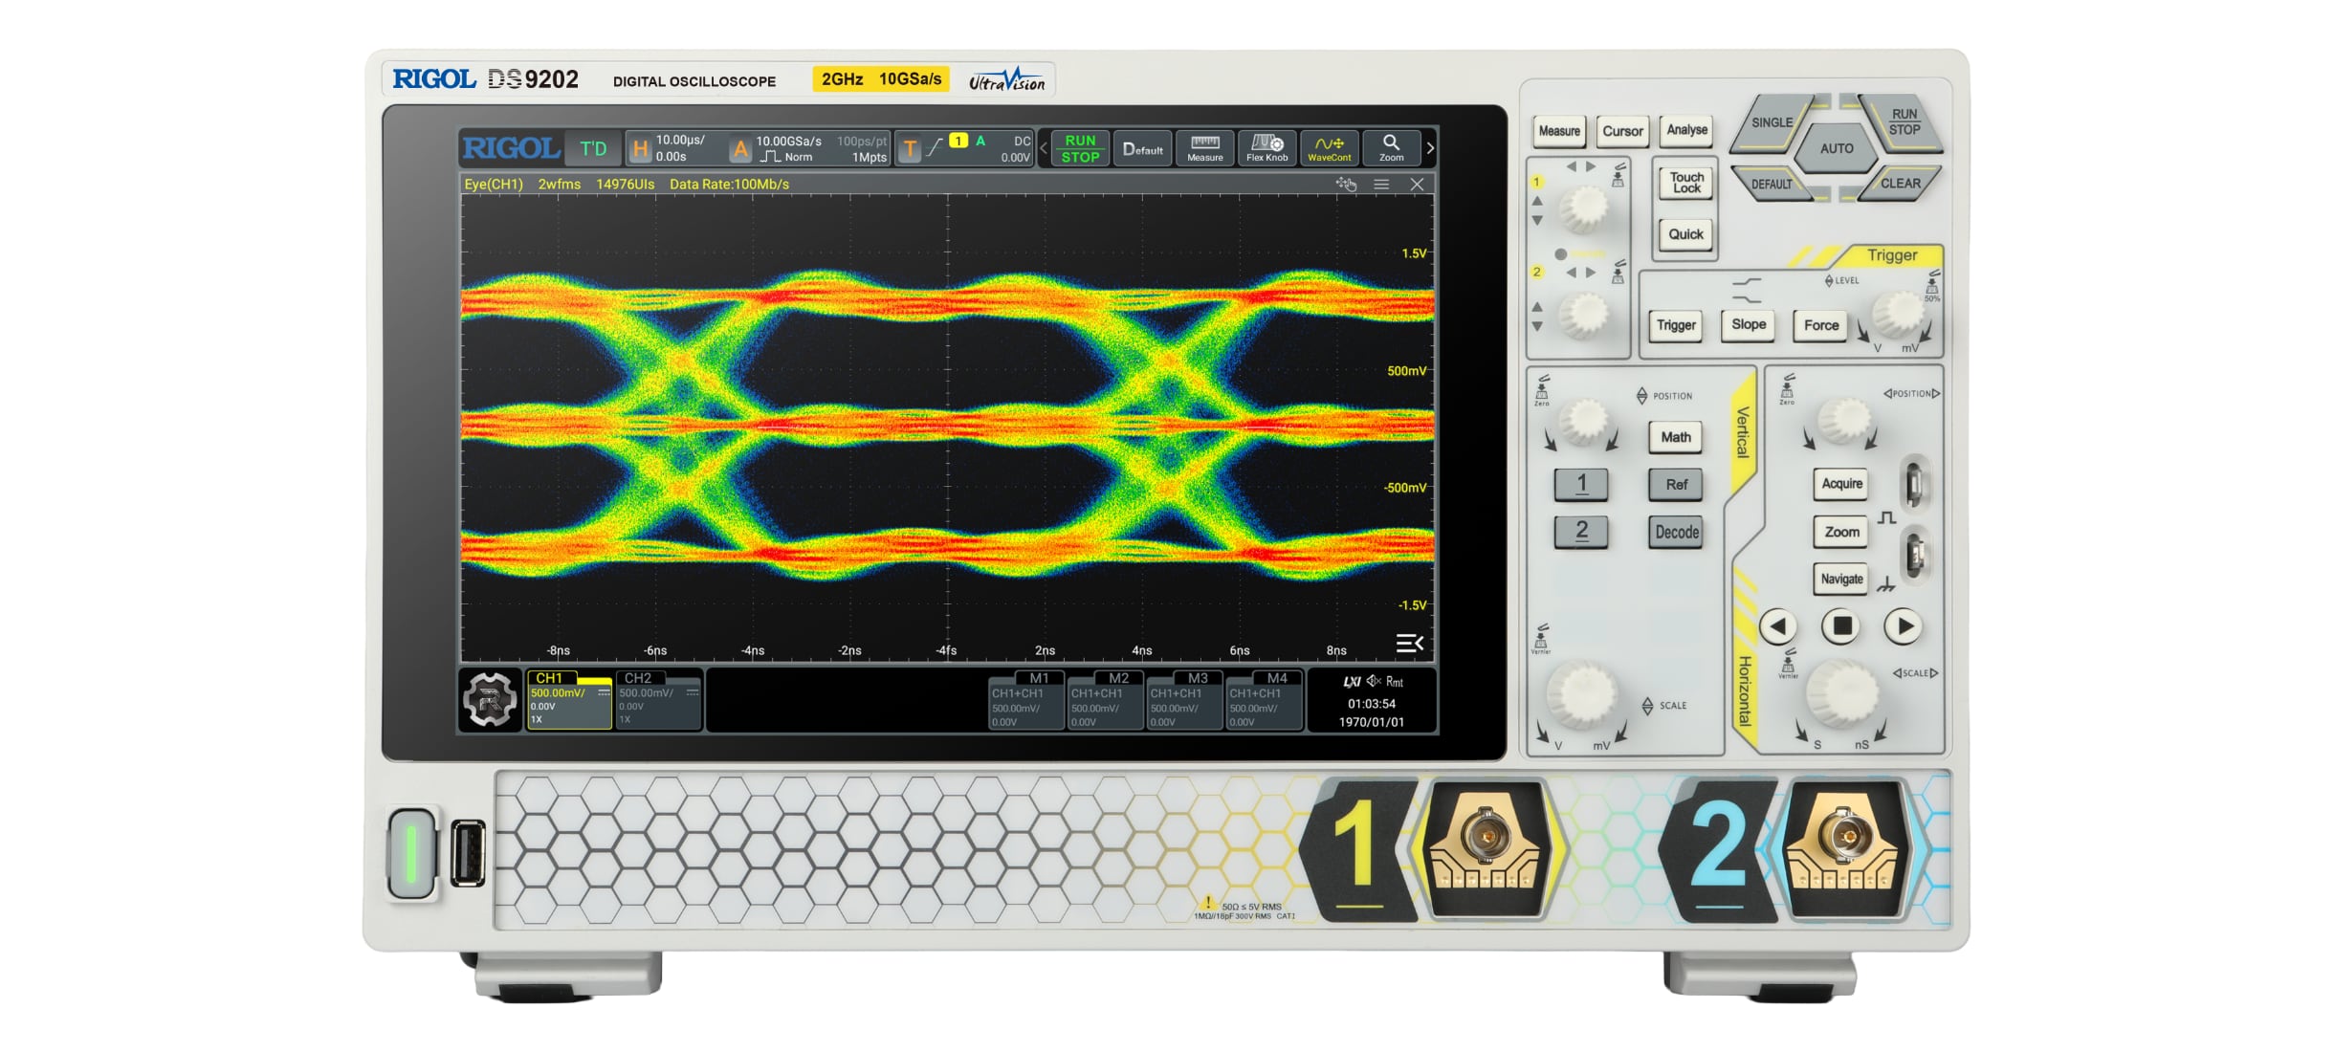
Task: Click the T'D trigger status label
Action: 593,148
